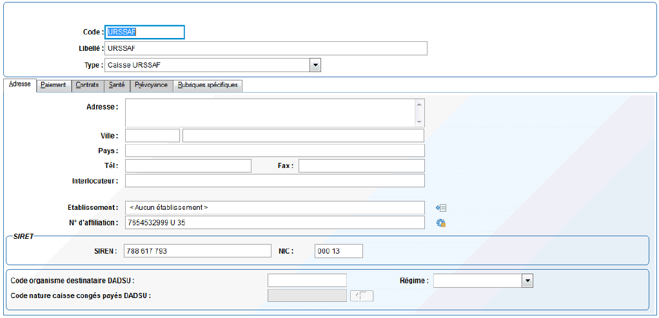Image resolution: width=659 pixels, height=318 pixels.
Task: Click the Libellé input field
Action: 266,48
